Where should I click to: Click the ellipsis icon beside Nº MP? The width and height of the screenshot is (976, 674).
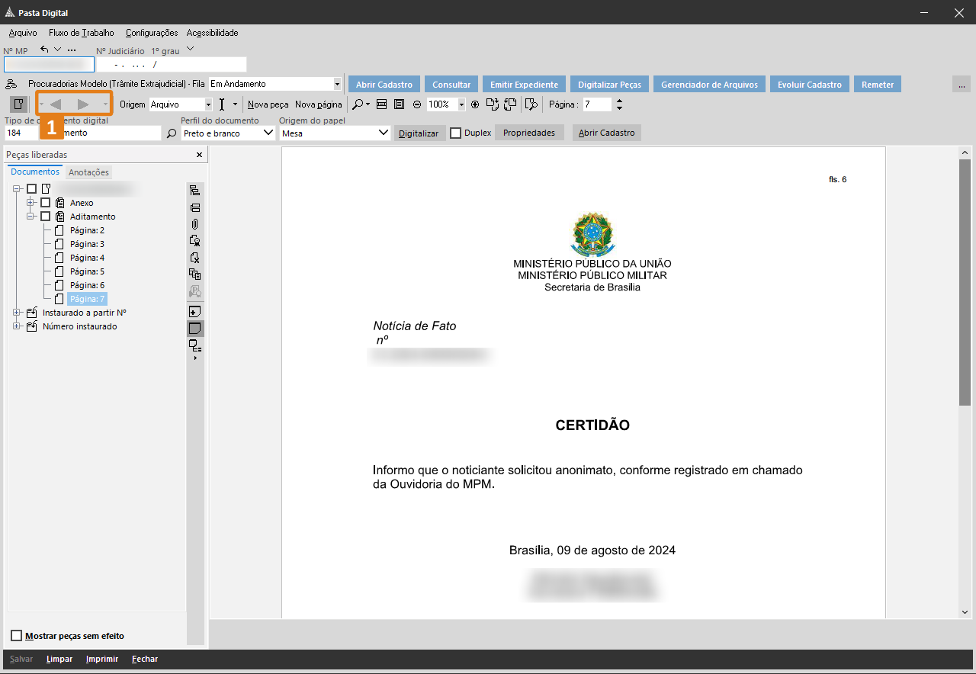coord(72,50)
